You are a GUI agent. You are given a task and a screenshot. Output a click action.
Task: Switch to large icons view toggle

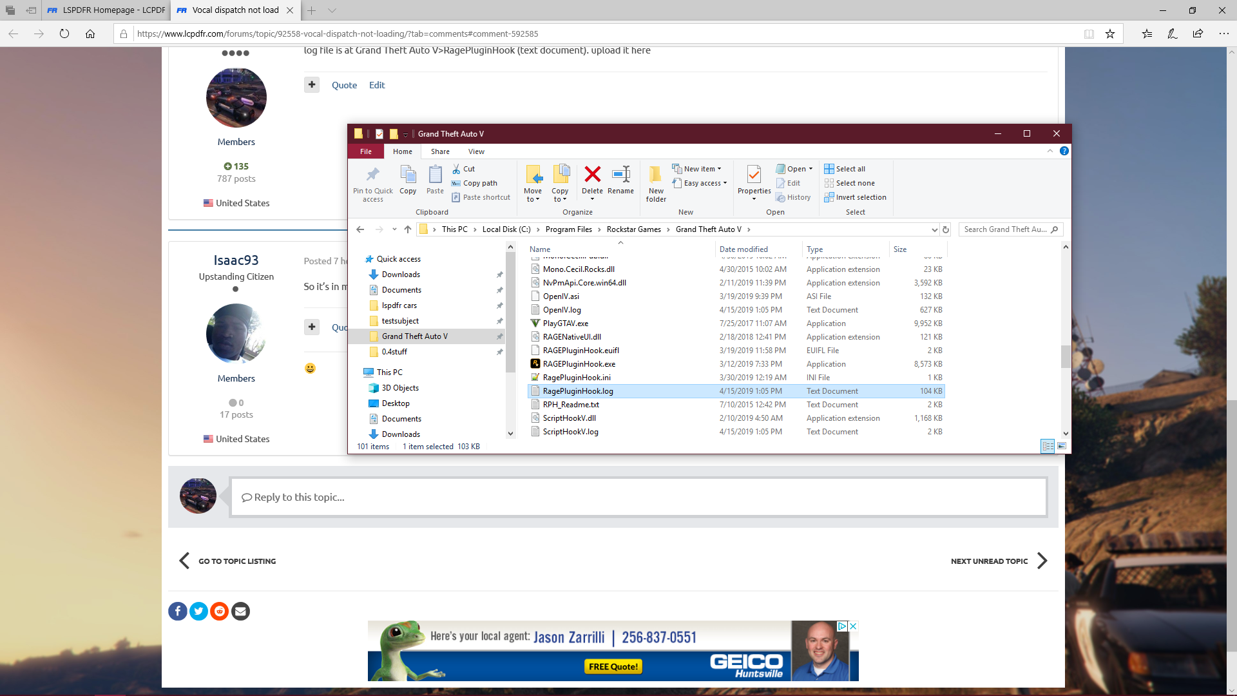1062,446
